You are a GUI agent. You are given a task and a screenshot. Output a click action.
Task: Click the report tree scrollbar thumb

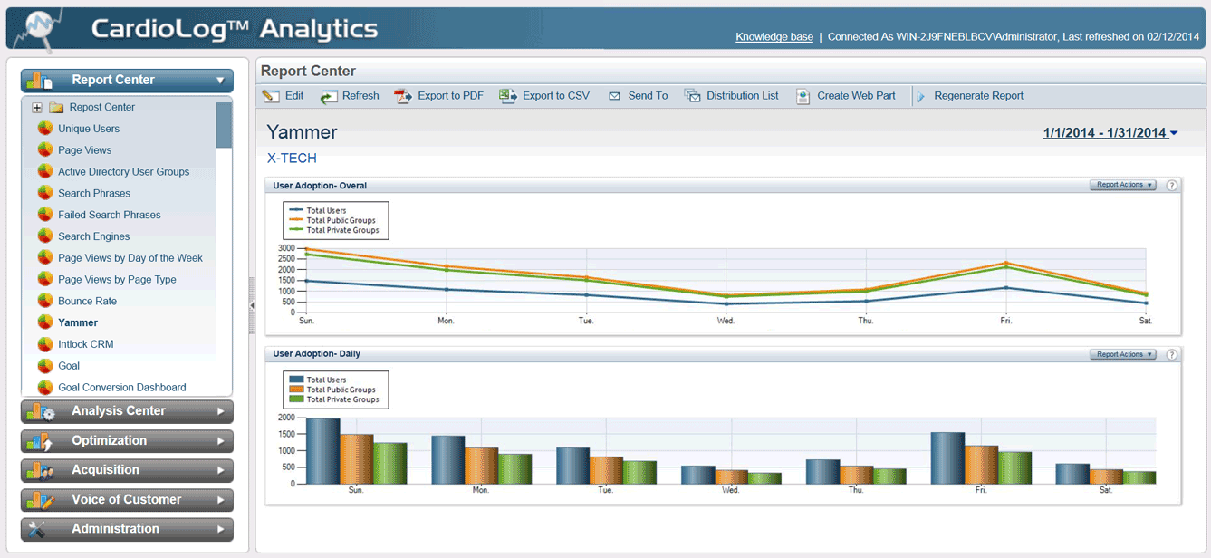click(x=224, y=125)
